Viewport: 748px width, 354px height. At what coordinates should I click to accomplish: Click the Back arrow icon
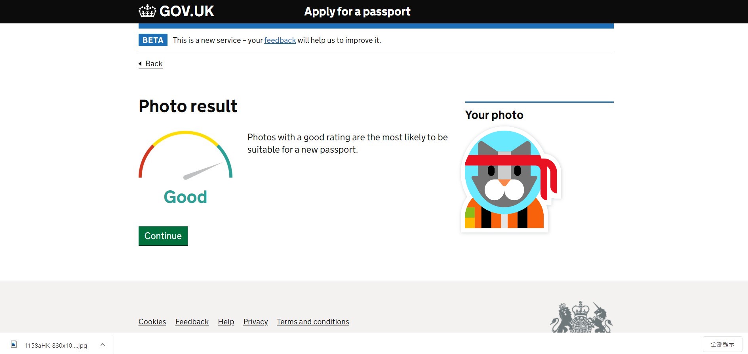click(x=140, y=64)
